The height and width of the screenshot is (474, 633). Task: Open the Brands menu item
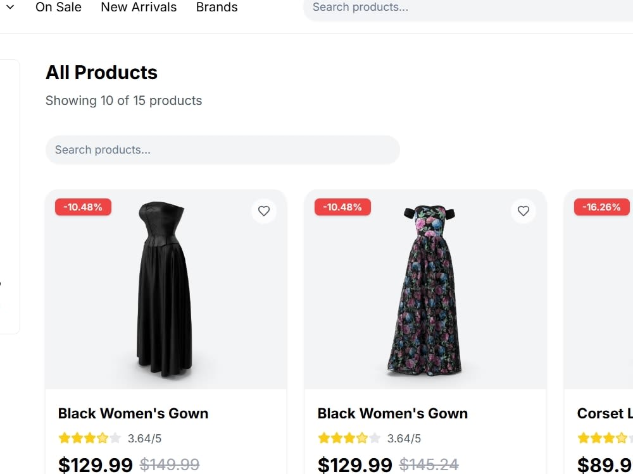[216, 7]
